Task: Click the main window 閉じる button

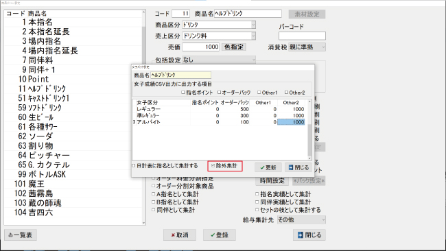Action: (309, 235)
